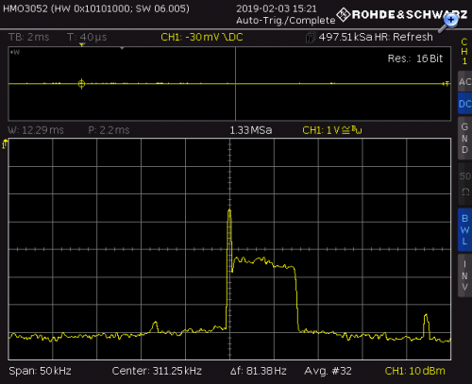Toggle DC coupling button
The width and height of the screenshot is (472, 384).
(x=464, y=104)
